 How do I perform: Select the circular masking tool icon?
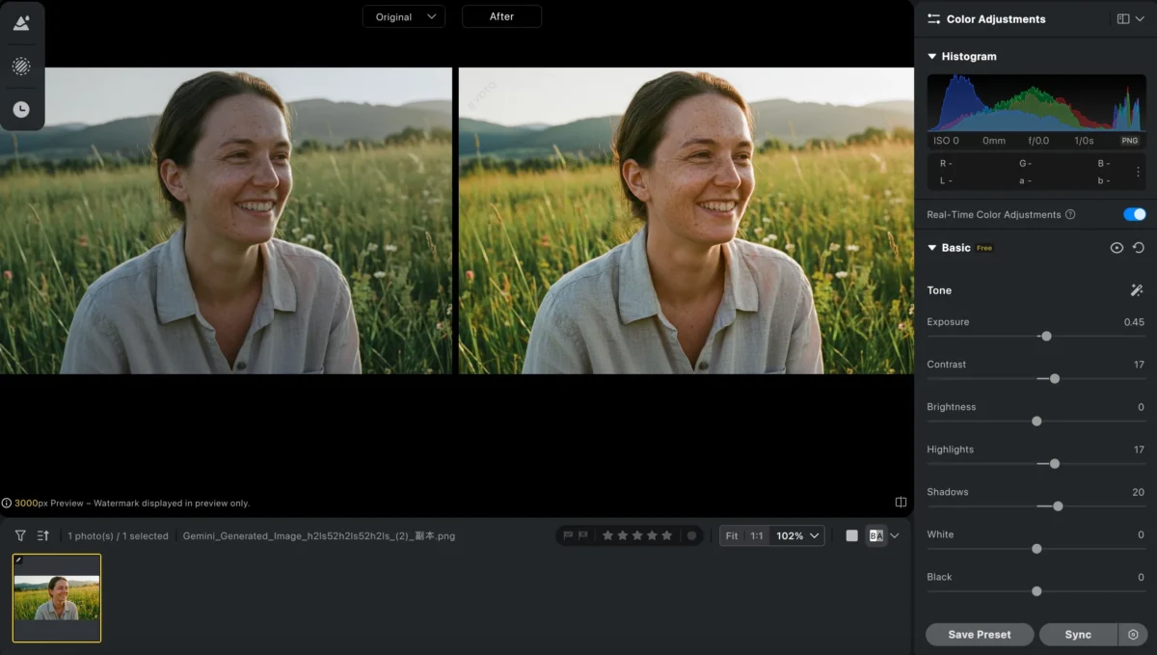coord(21,67)
